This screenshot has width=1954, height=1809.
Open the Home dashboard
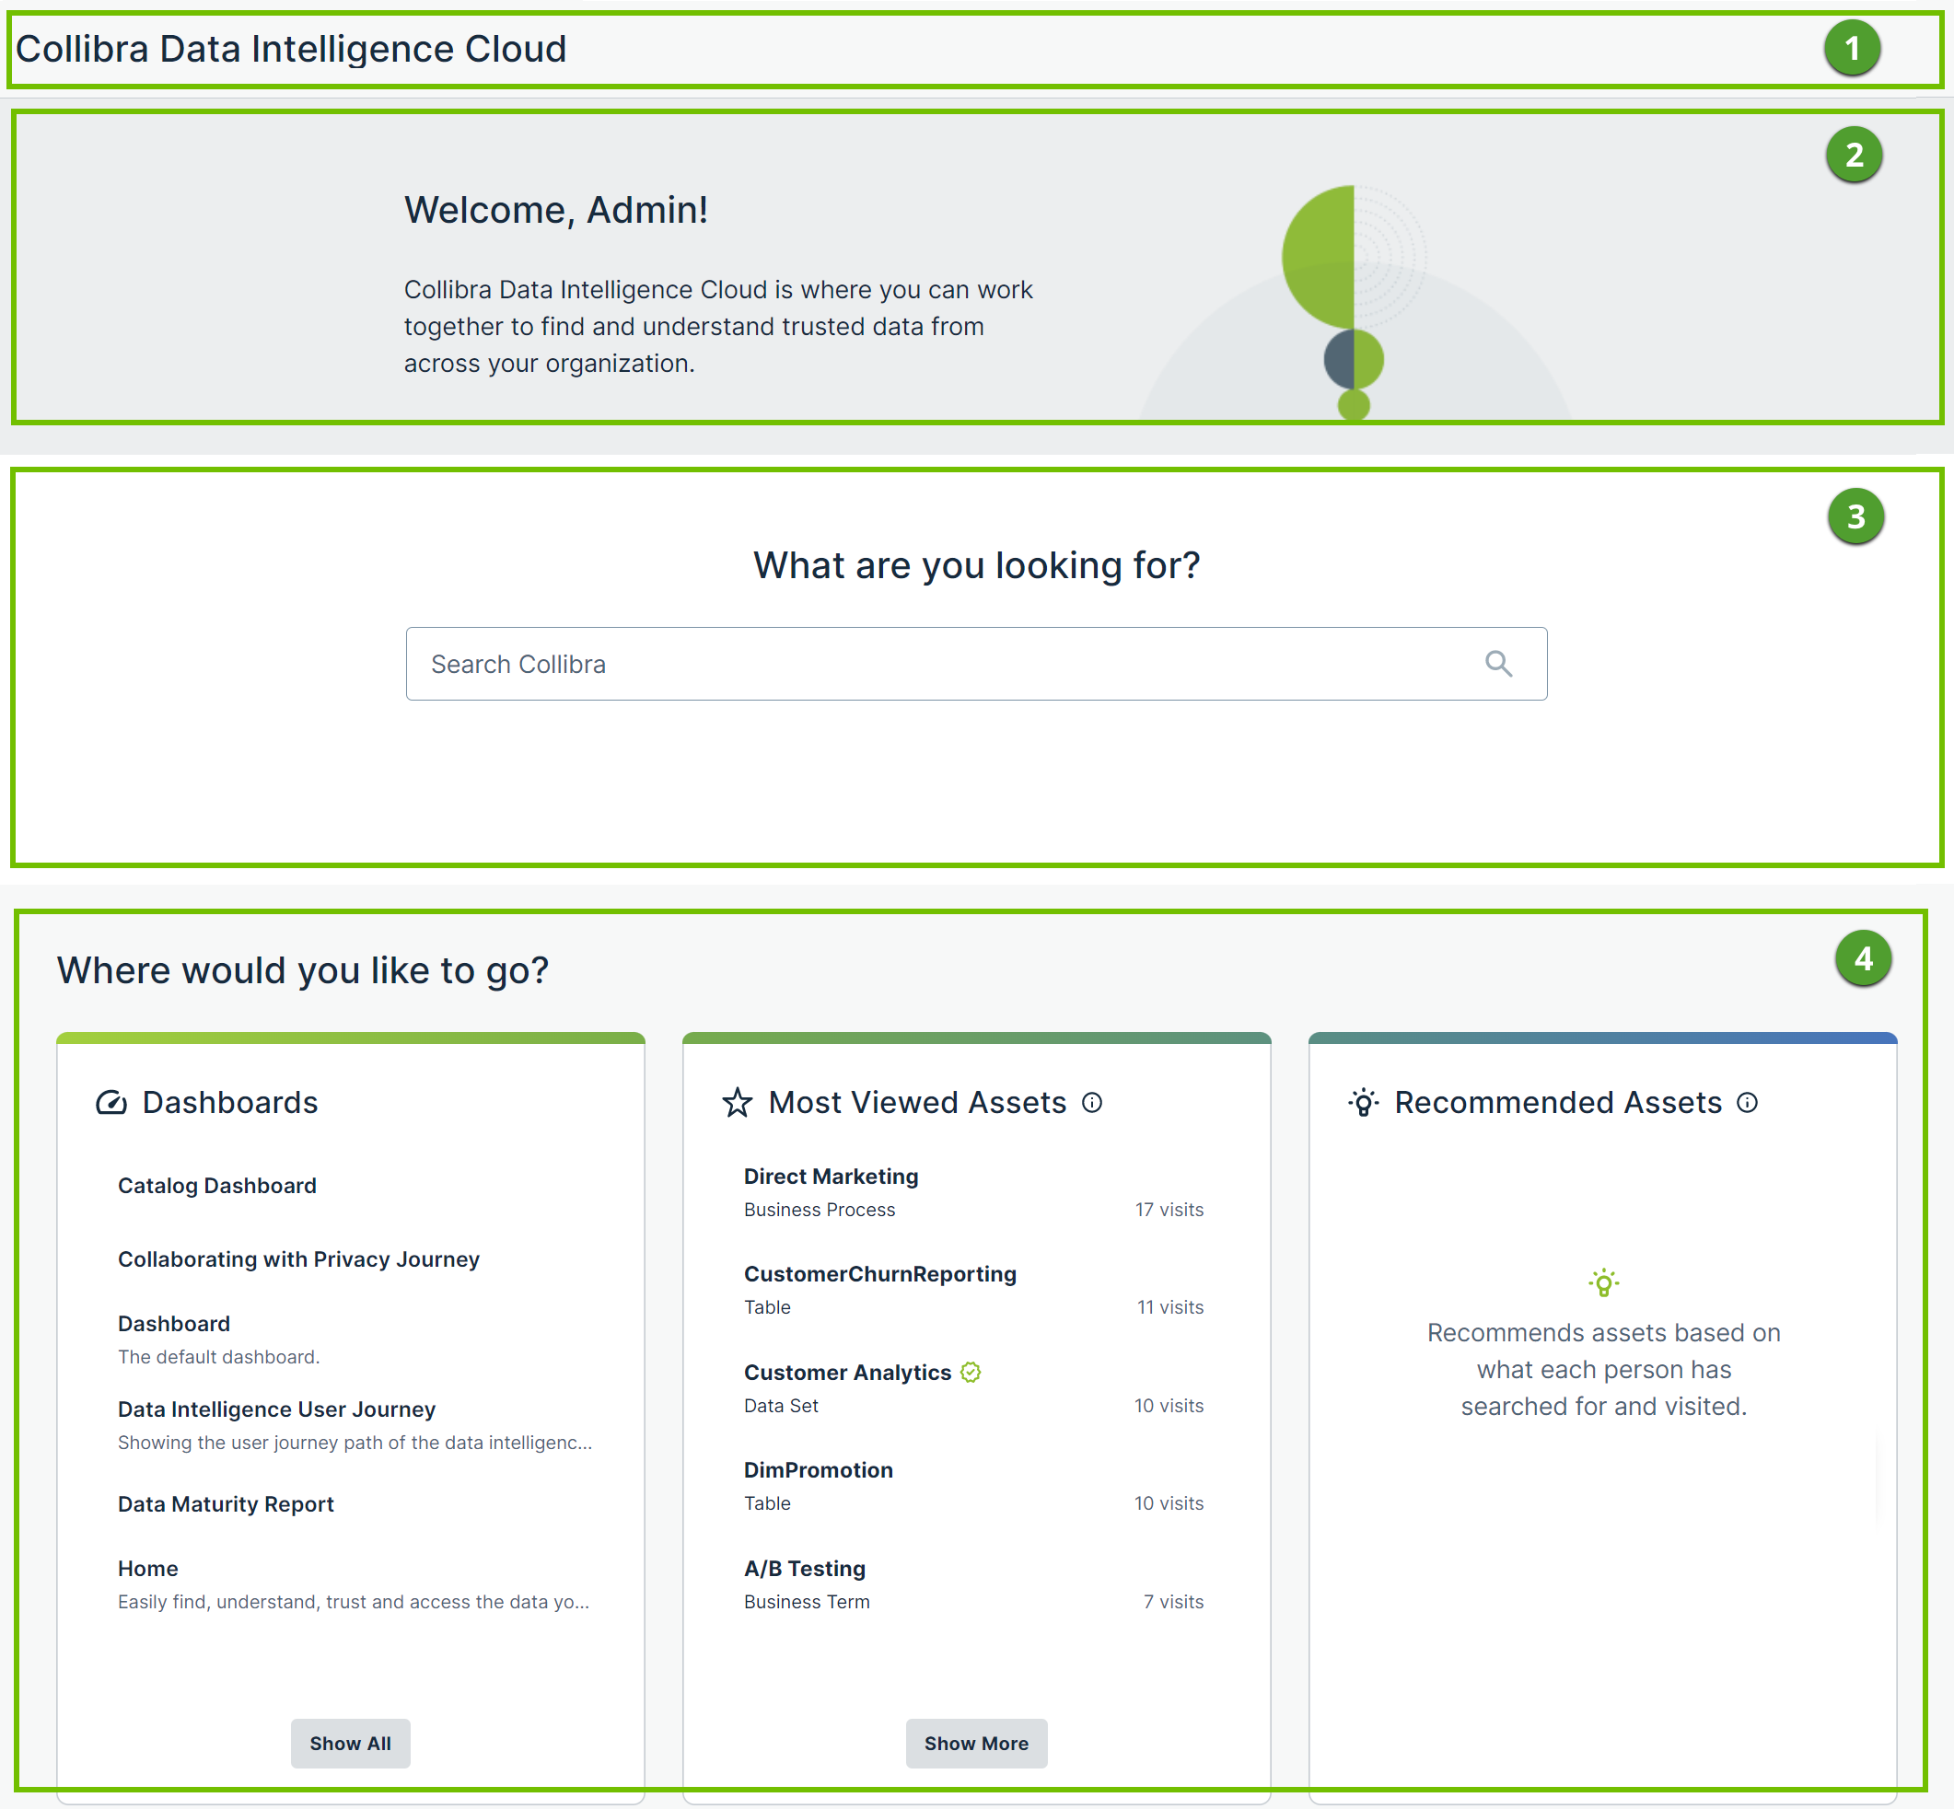click(x=148, y=1568)
